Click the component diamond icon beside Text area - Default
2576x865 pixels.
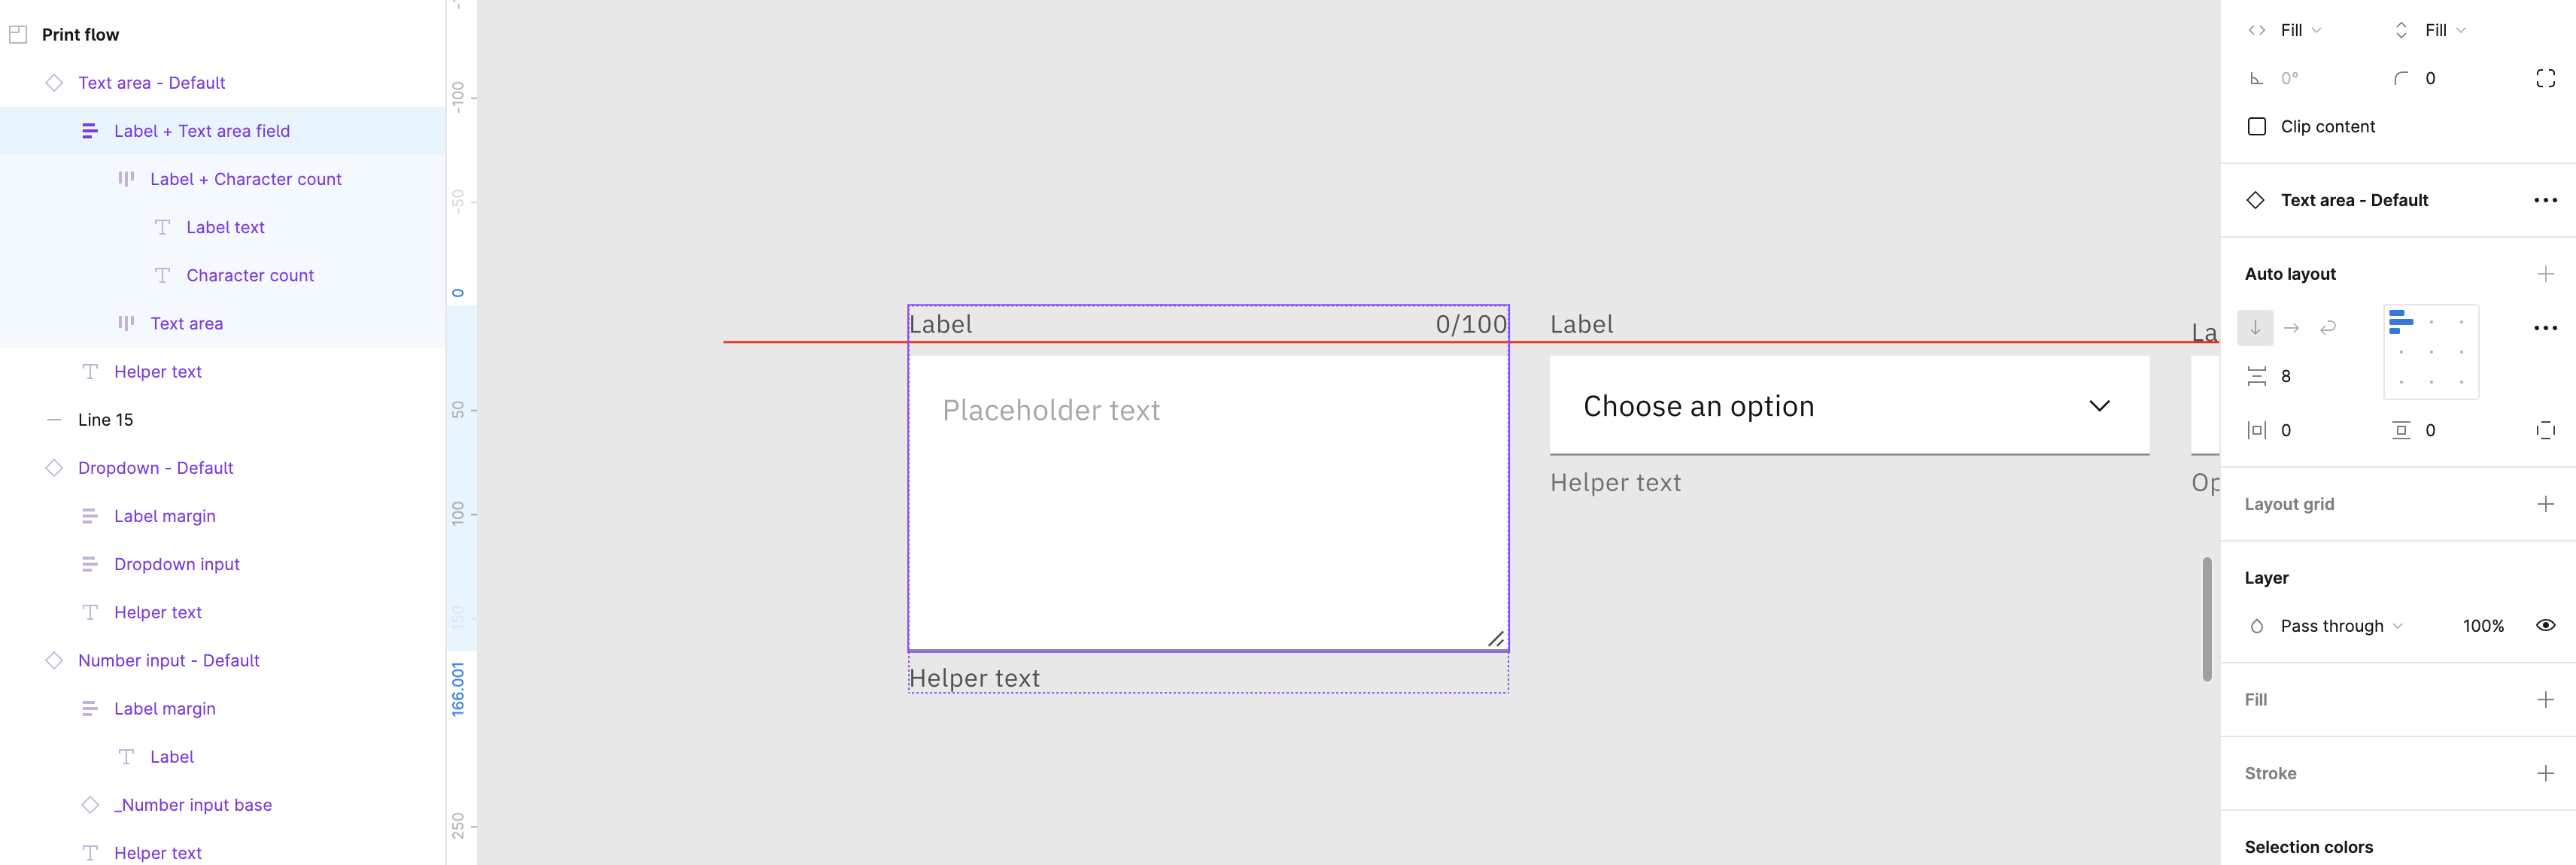click(55, 83)
